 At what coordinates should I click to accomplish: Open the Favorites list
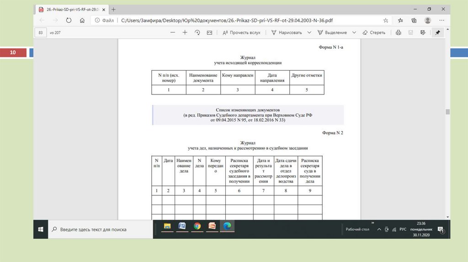coord(400,20)
